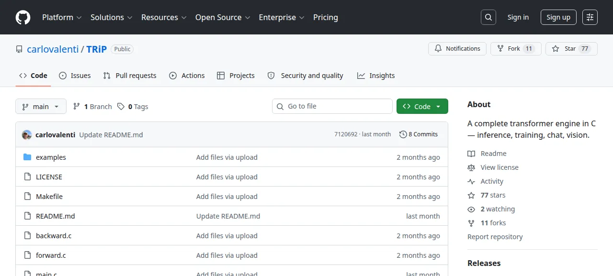Click the Notifications bell button
Viewport: 613px width, 276px height.
coord(457,49)
